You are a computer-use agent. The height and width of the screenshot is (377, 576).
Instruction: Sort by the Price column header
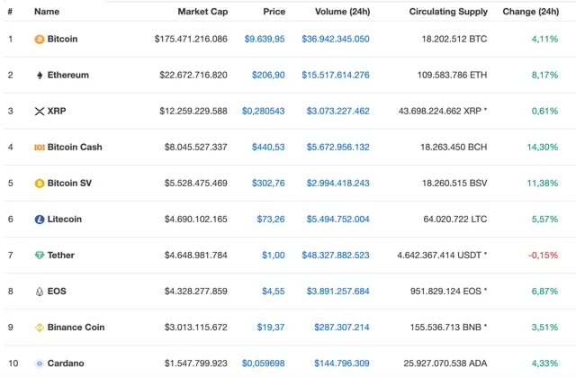tap(274, 12)
